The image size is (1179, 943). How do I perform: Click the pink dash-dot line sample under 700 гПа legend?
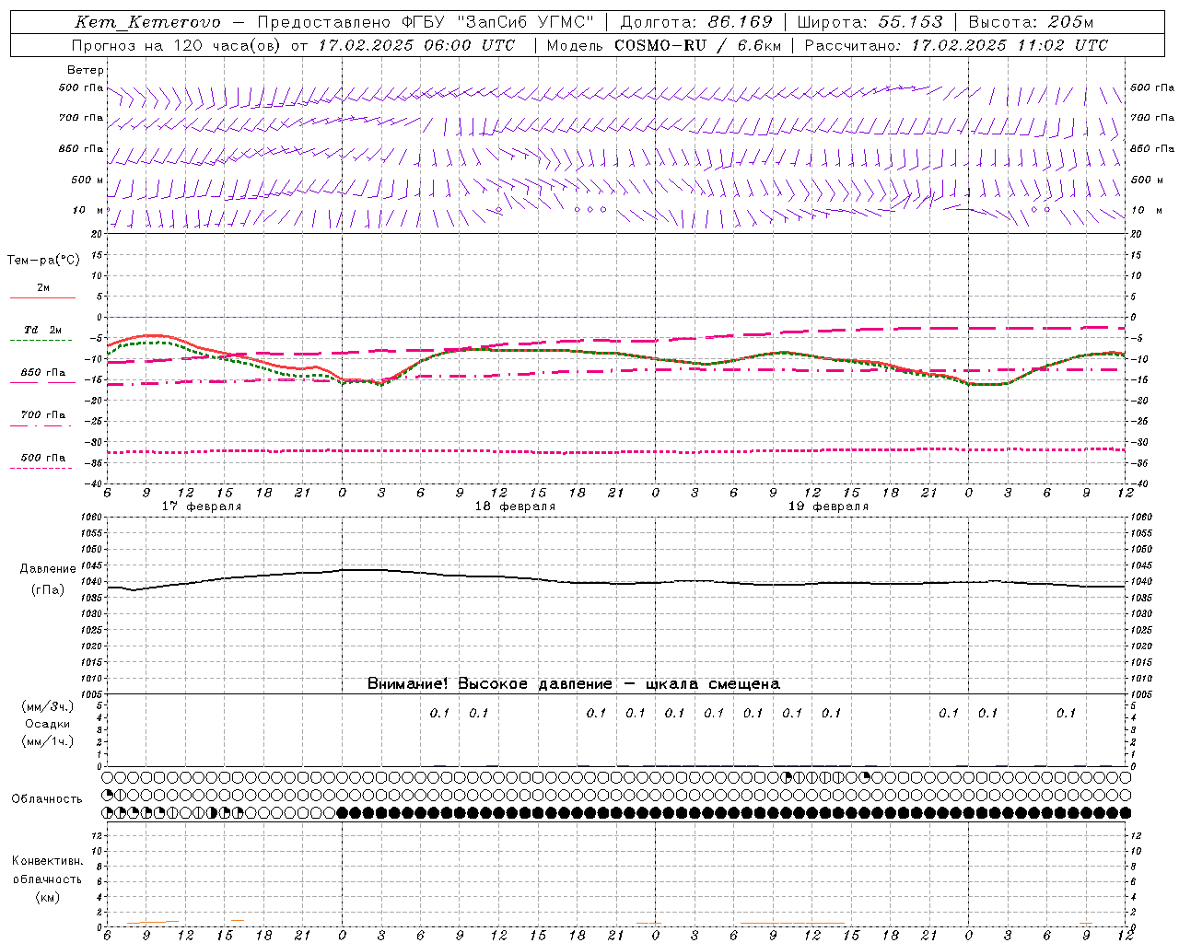pos(41,426)
